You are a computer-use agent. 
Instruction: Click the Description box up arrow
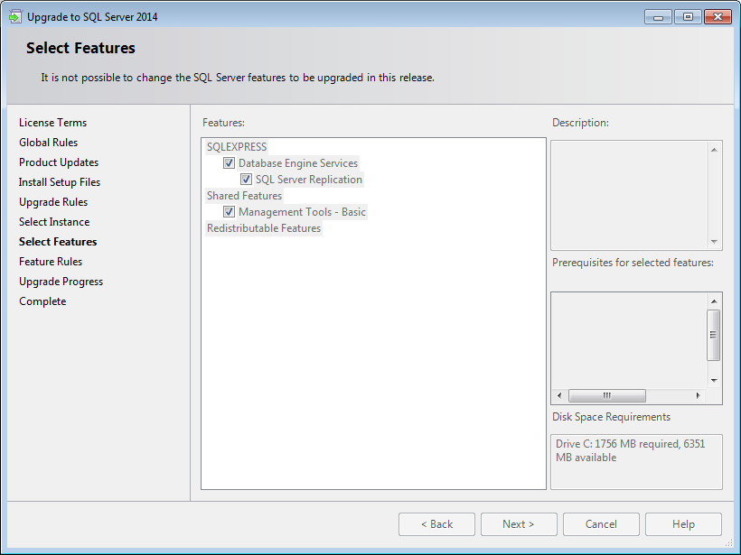(714, 150)
